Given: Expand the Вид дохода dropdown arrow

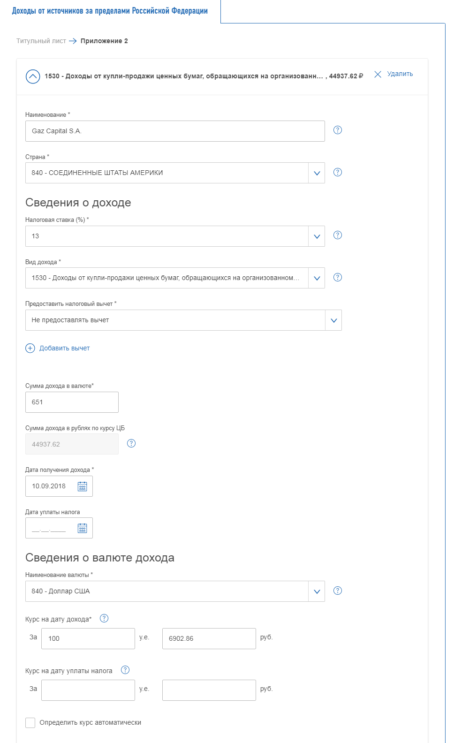Looking at the screenshot, I should pyautogui.click(x=317, y=278).
